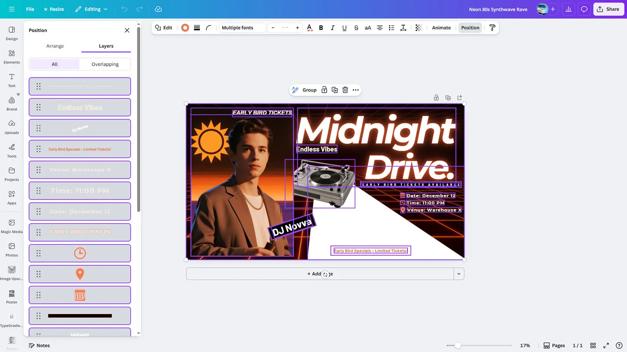Click the transparency icon in toolbar
Image resolution: width=627 pixels, height=352 pixels.
419,28
